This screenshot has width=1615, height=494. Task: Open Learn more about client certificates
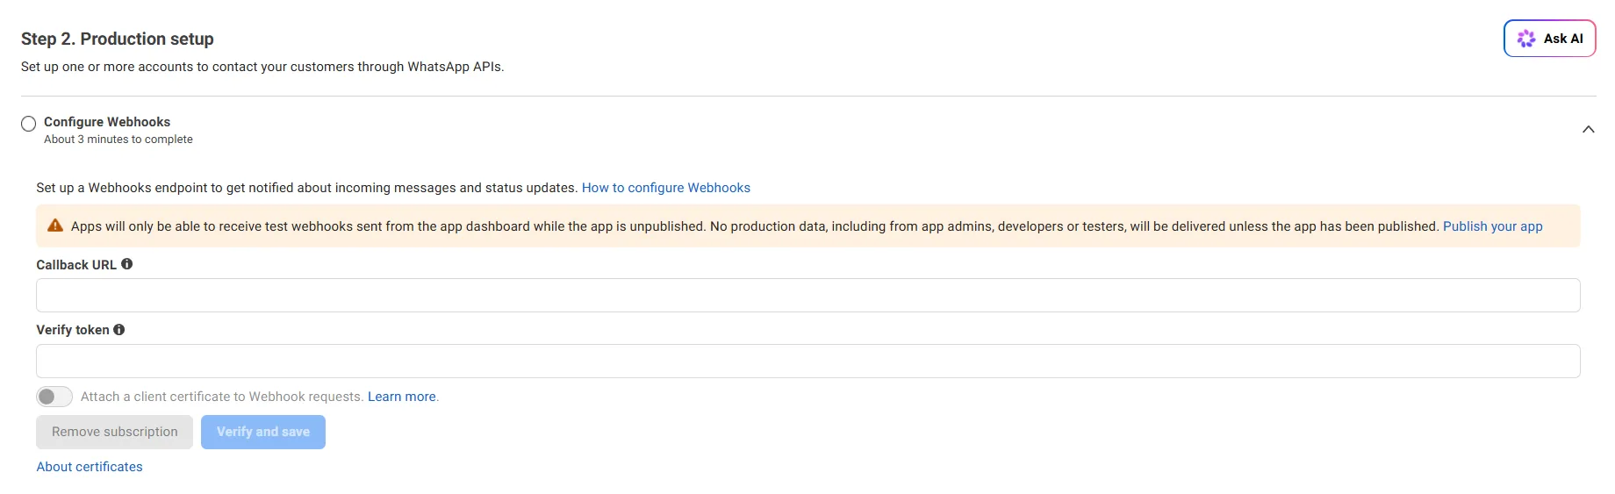pos(402,397)
